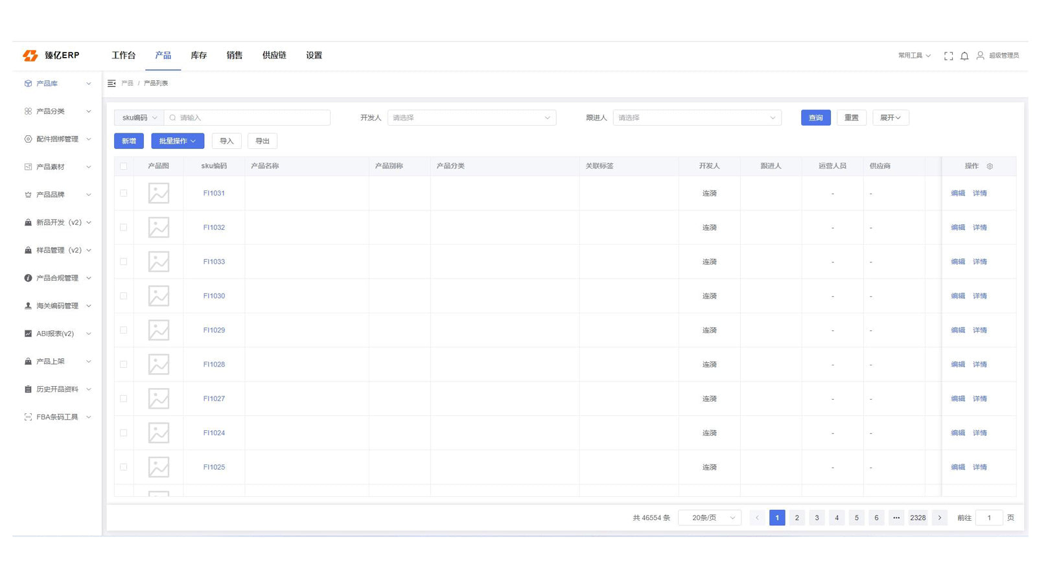The height and width of the screenshot is (583, 1037).
Task: Click the 新增 add button
Action: (x=130, y=141)
